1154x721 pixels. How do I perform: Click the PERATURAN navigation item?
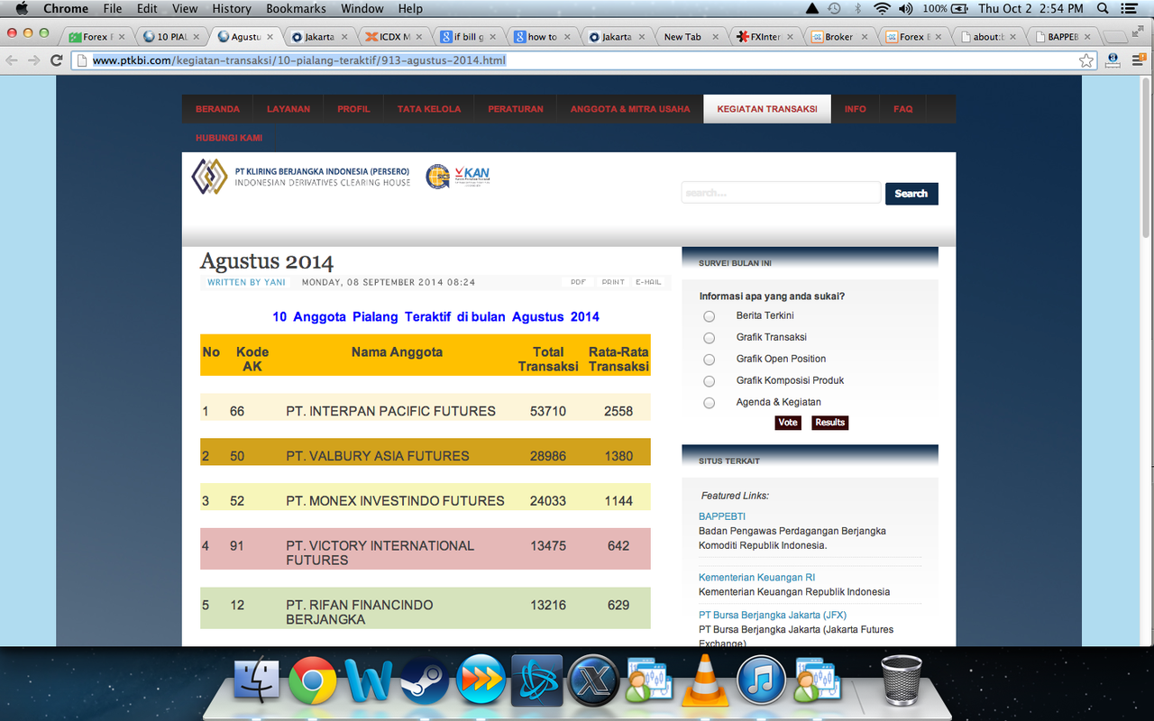pyautogui.click(x=516, y=109)
